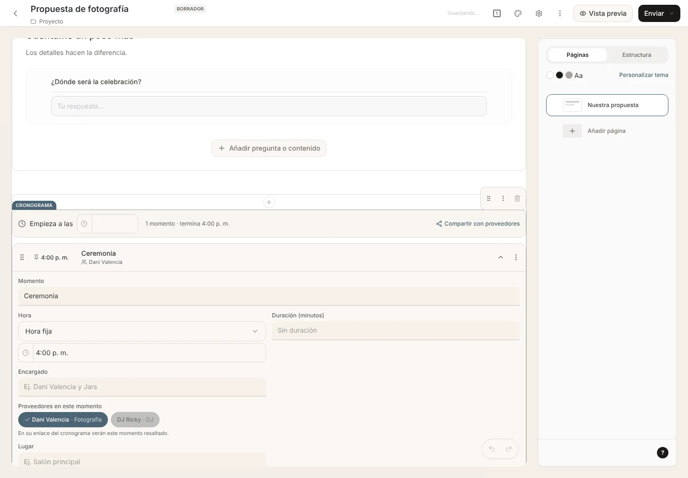Delete the Cronograma block with trash icon
Viewport: 688px width, 478px height.
517,198
